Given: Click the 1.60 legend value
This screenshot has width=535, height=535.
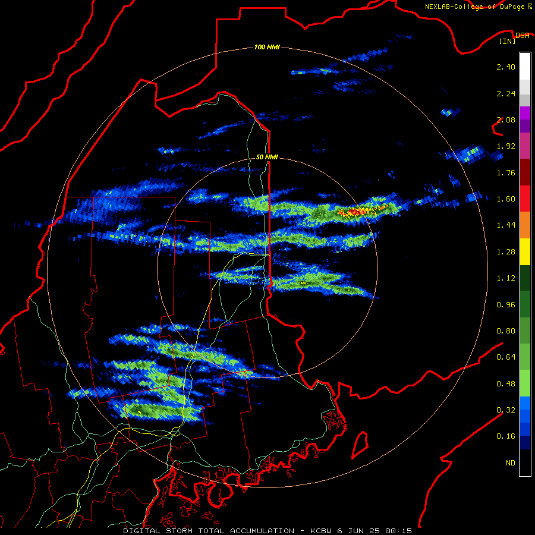Looking at the screenshot, I should pos(506,199).
